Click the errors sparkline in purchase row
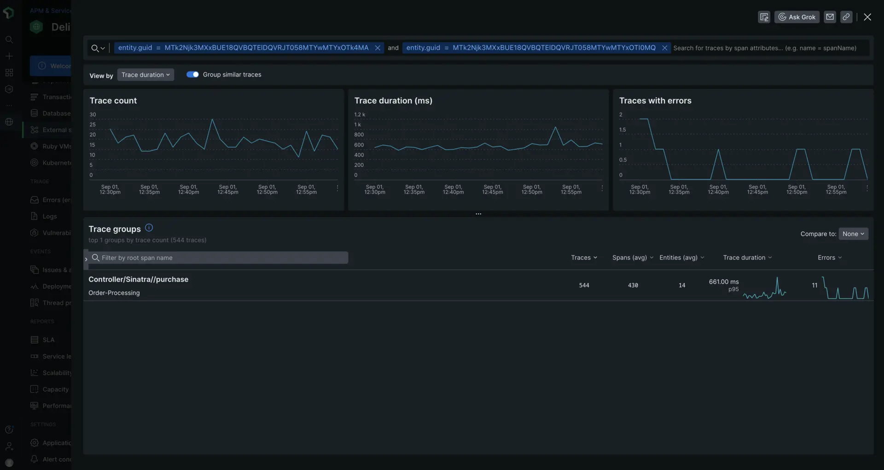Screen dimensions: 884x470 (x=845, y=288)
